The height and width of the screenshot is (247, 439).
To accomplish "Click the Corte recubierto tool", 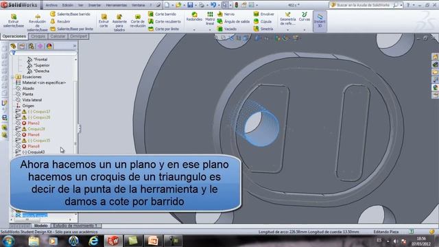I will pyautogui.click(x=165, y=21).
